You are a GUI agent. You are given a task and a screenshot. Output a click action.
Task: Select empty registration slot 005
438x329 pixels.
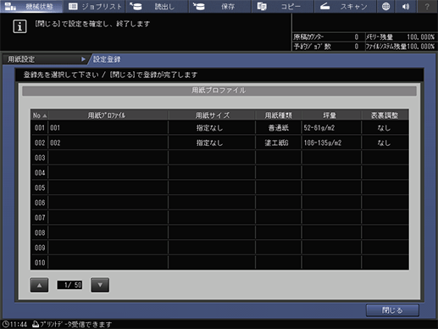coord(219,187)
